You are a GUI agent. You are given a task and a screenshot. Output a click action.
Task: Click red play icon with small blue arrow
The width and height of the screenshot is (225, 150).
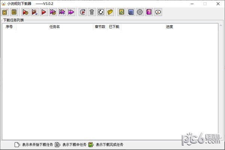pos(34,12)
